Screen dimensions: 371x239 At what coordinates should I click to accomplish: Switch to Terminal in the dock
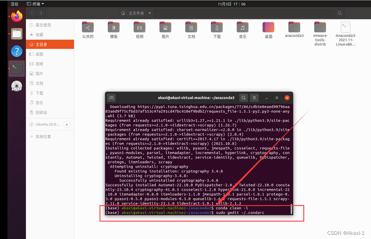tap(17, 69)
